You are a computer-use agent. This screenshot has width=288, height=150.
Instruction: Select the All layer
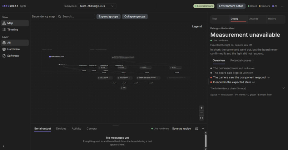pos(15,43)
